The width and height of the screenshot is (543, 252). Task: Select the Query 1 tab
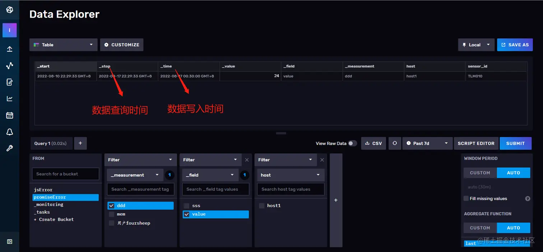51,143
